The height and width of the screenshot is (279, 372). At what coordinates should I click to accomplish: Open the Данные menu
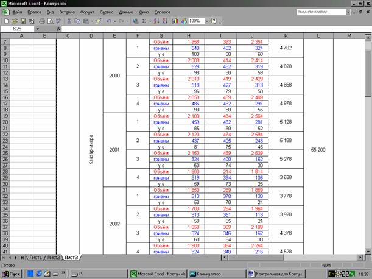pos(126,12)
